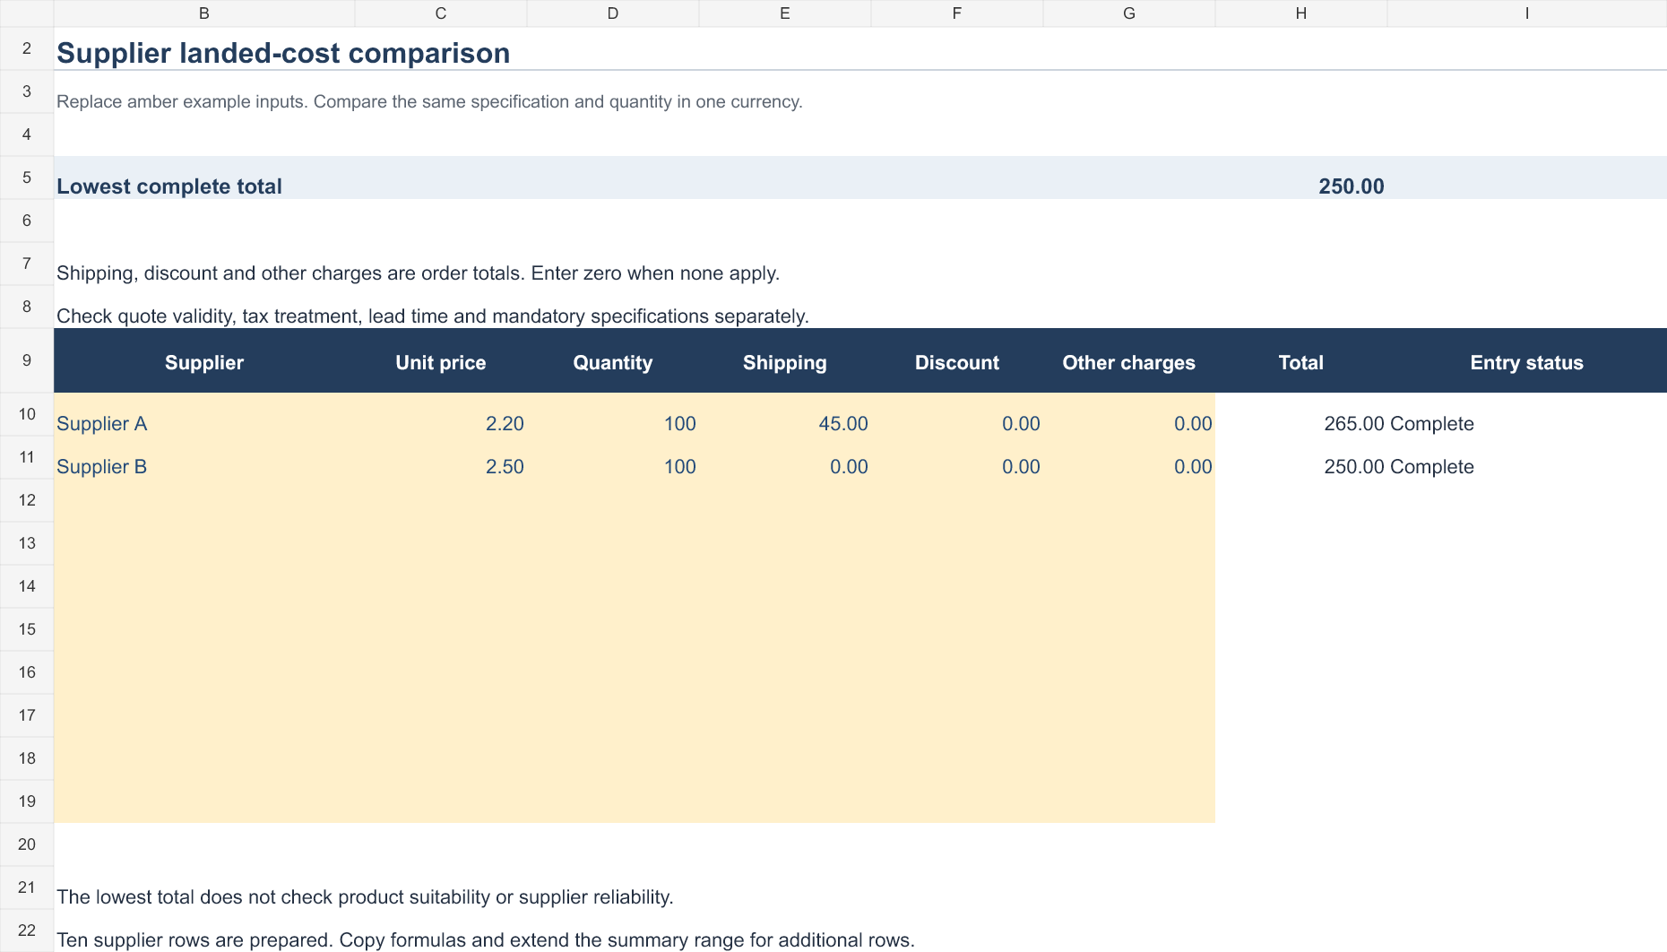Select row 12 header

tap(27, 500)
